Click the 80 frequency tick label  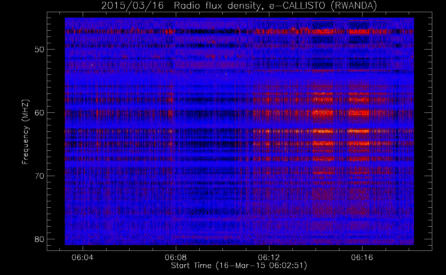pyautogui.click(x=39, y=239)
